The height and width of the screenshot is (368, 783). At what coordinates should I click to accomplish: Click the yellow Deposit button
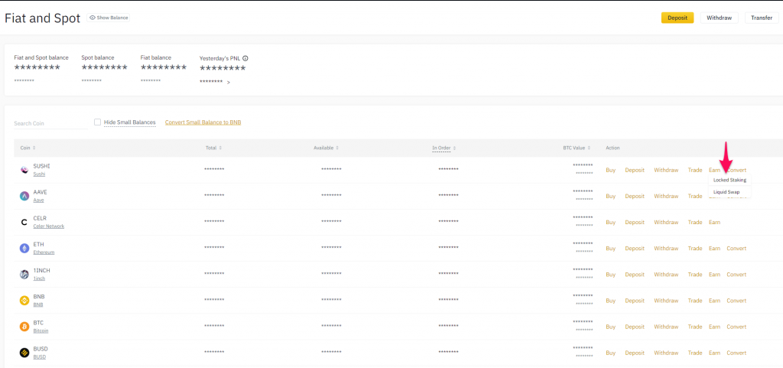677,18
